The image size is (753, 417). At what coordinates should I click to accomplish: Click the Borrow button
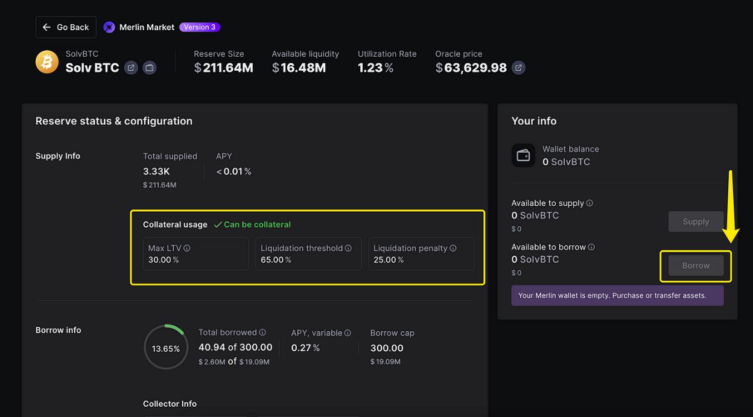[696, 266]
